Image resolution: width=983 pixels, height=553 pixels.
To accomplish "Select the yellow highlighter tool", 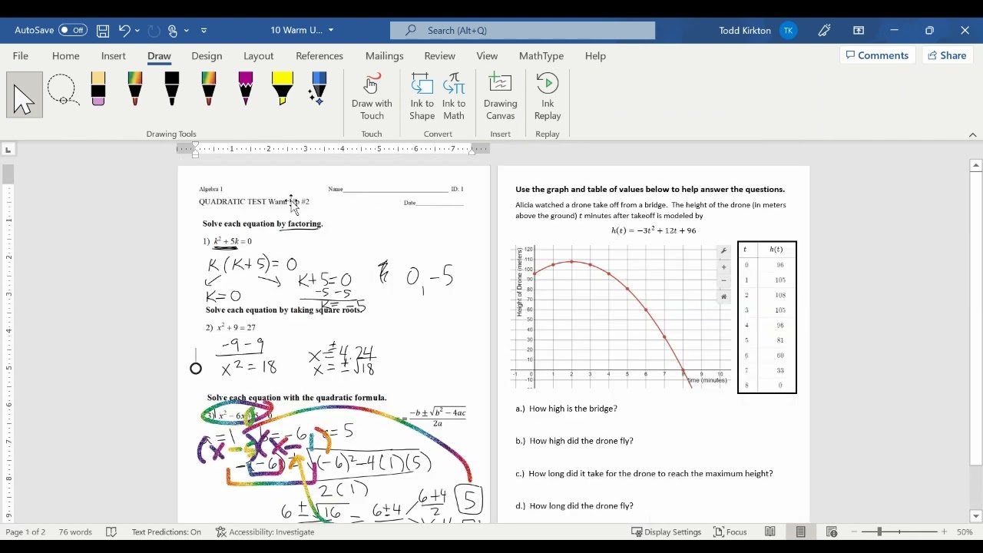I will coord(283,89).
